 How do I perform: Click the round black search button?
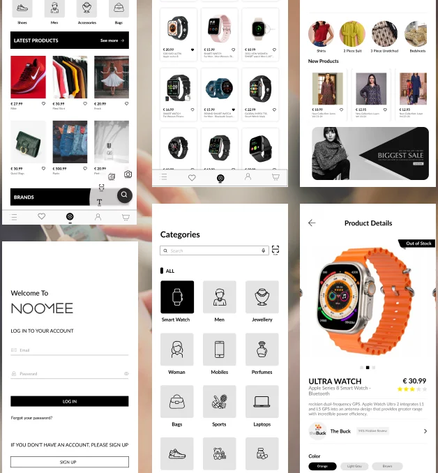tap(124, 195)
